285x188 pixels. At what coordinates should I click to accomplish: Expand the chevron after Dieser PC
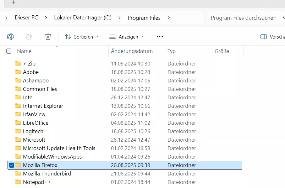[x=46, y=18]
